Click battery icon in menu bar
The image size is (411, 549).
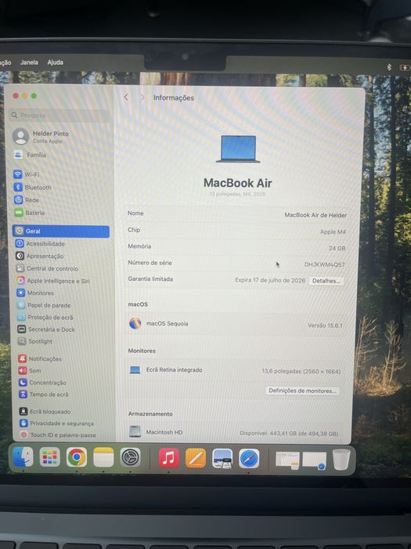405,67
